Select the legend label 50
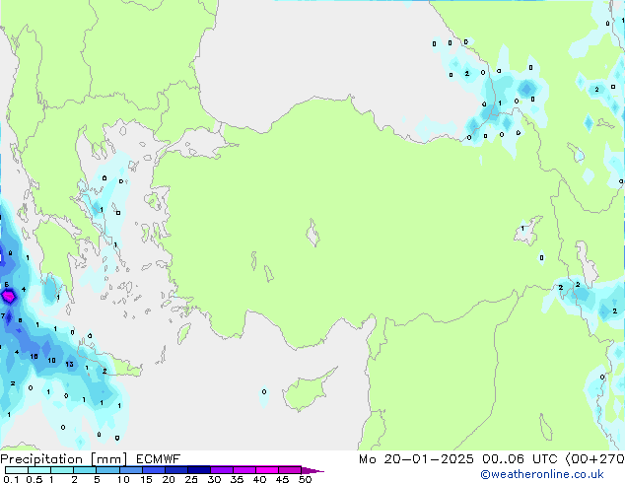Image resolution: width=625 pixels, height=483 pixels. coord(305,479)
